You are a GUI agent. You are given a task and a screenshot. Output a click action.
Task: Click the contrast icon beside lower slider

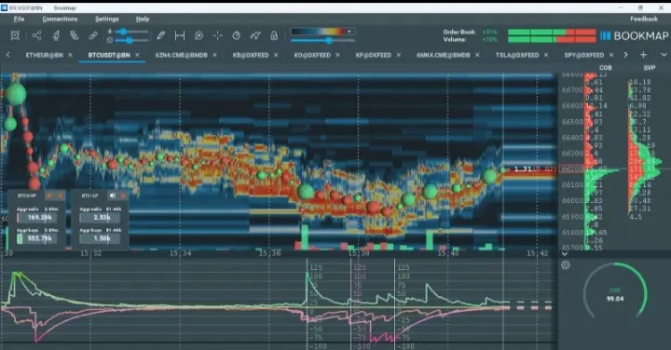coord(110,40)
